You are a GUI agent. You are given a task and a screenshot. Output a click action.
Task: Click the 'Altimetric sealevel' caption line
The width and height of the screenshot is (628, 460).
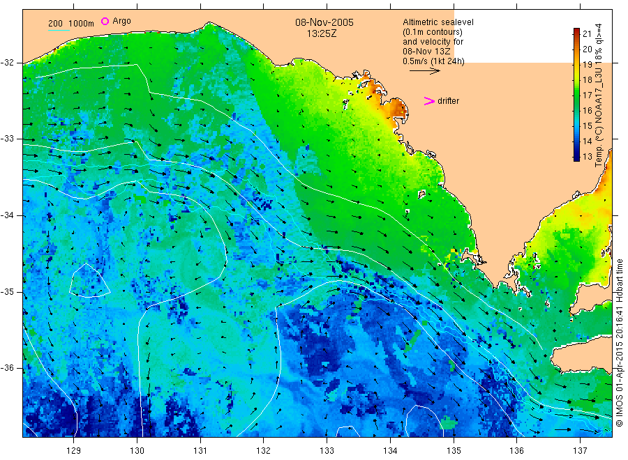tap(438, 22)
